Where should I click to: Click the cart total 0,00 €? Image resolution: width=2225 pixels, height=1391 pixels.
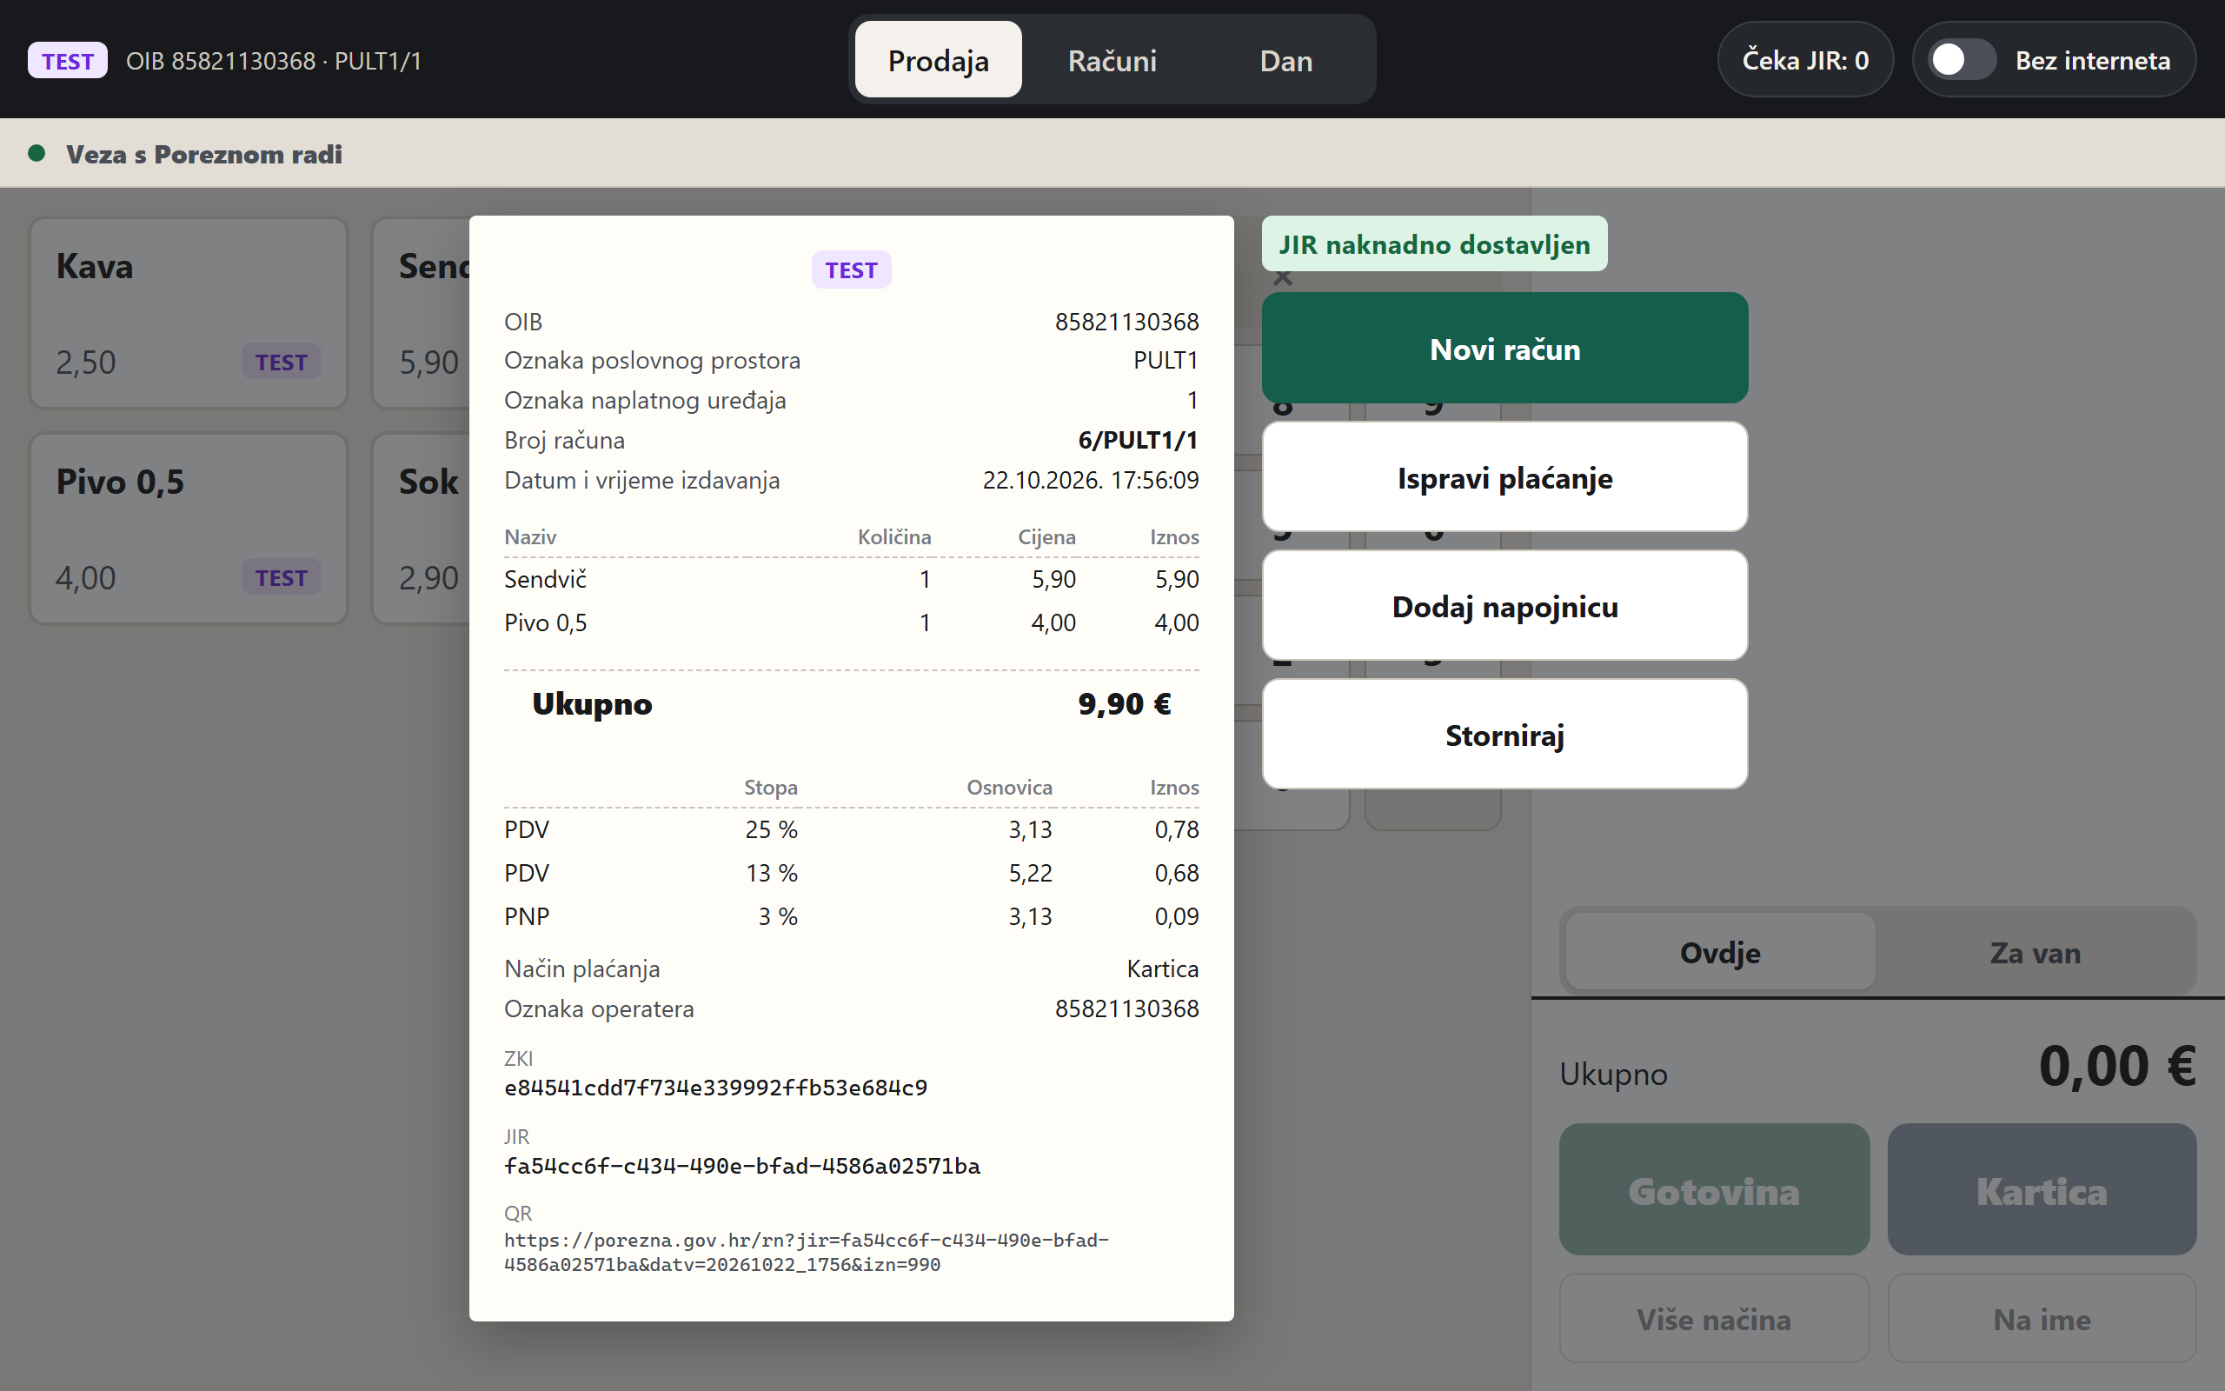tap(2116, 1066)
